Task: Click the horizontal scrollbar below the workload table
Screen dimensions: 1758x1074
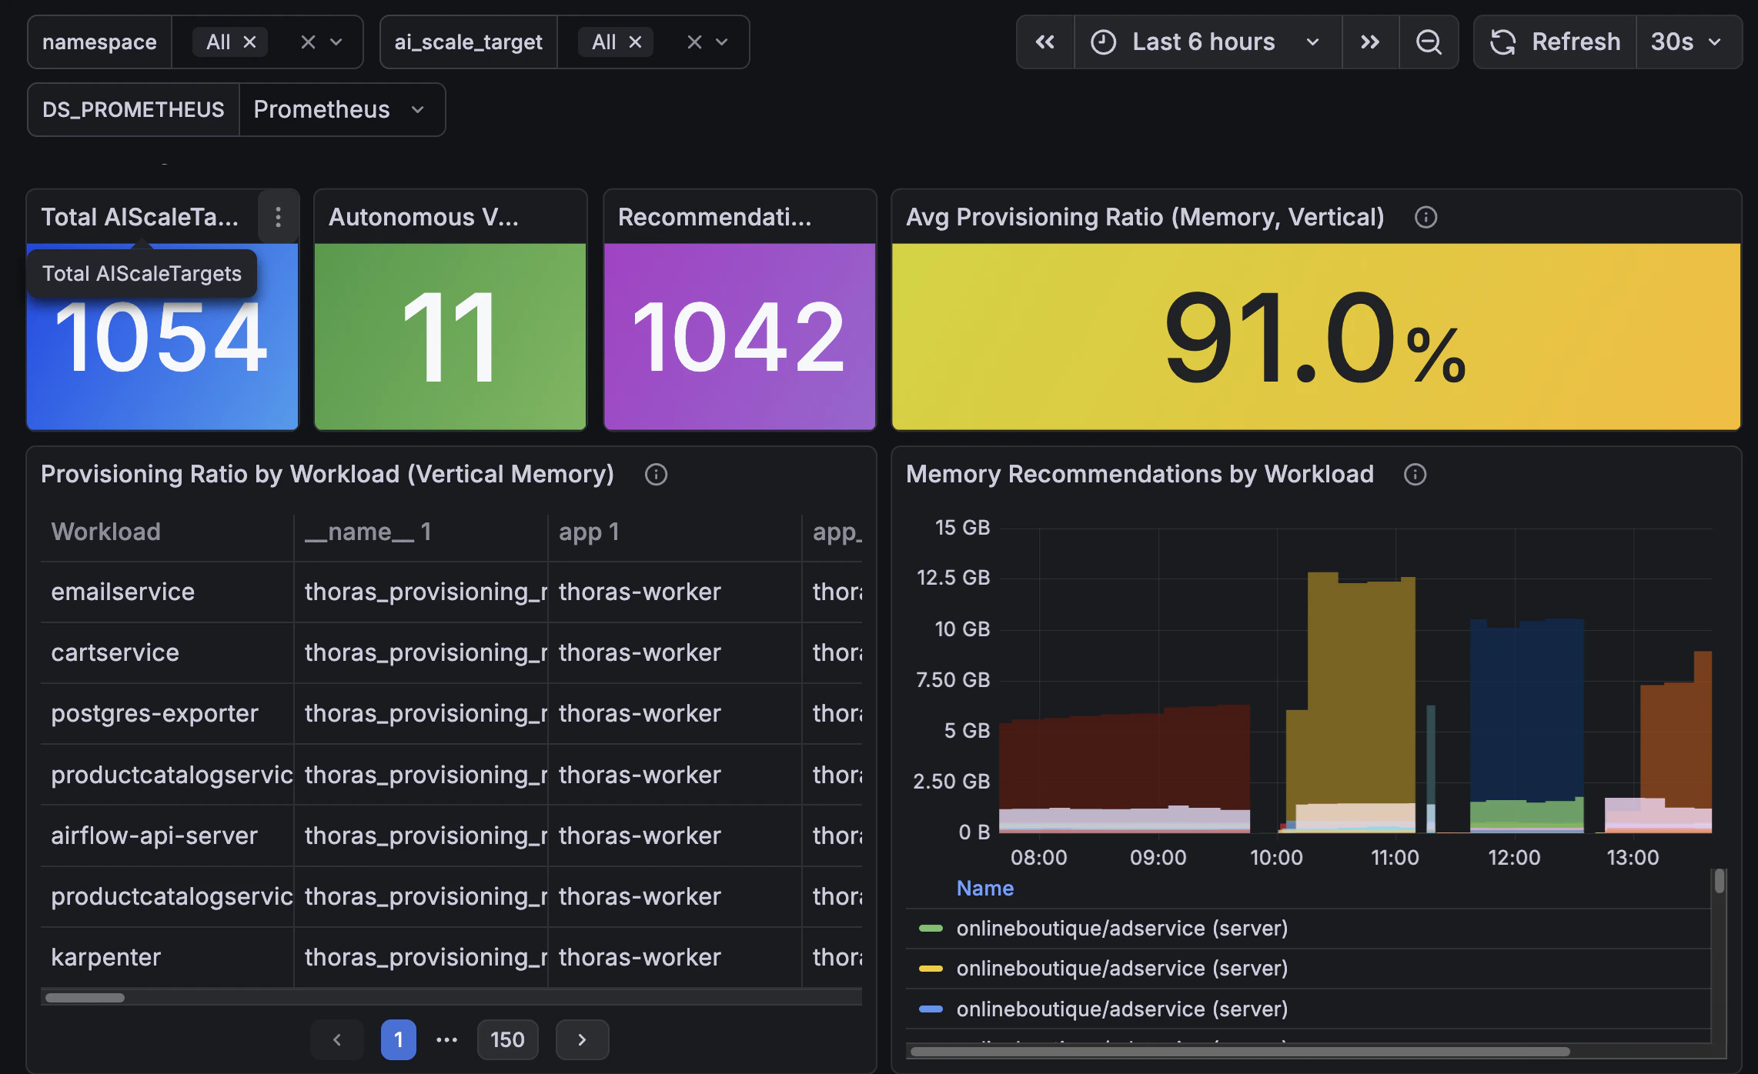Action: pyautogui.click(x=85, y=997)
